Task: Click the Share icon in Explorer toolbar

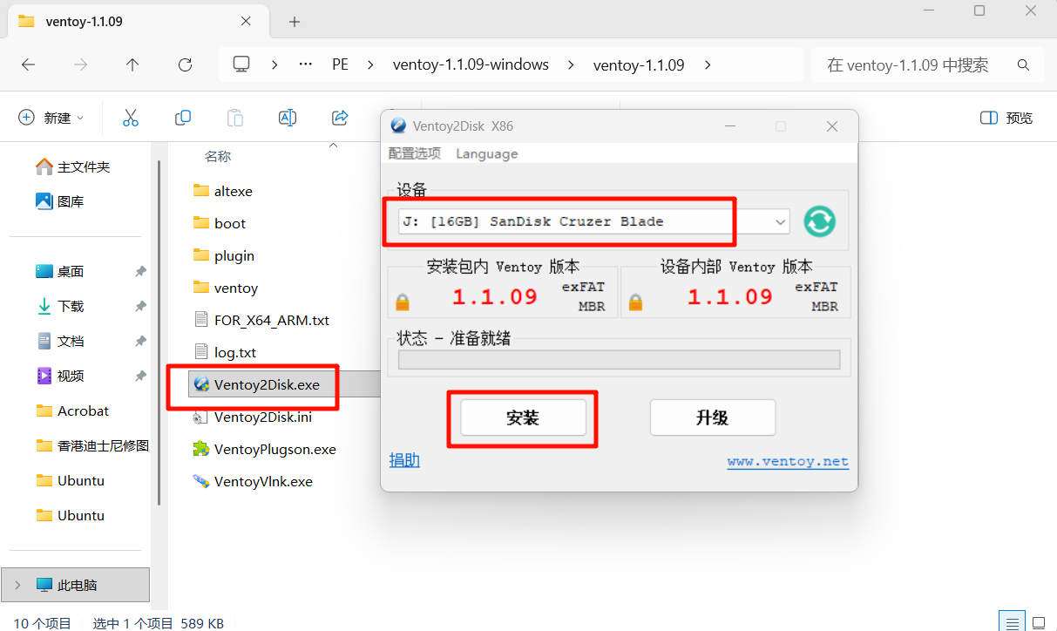Action: pyautogui.click(x=340, y=118)
